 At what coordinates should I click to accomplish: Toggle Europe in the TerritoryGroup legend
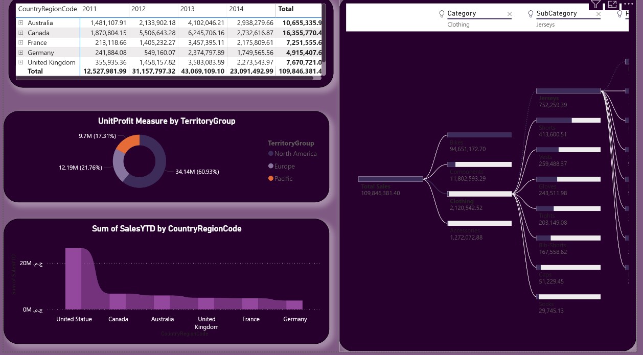click(x=281, y=167)
